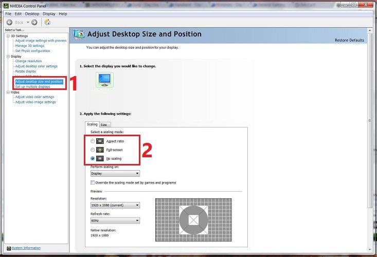
Task: Open the Help menu
Action: click(x=63, y=14)
